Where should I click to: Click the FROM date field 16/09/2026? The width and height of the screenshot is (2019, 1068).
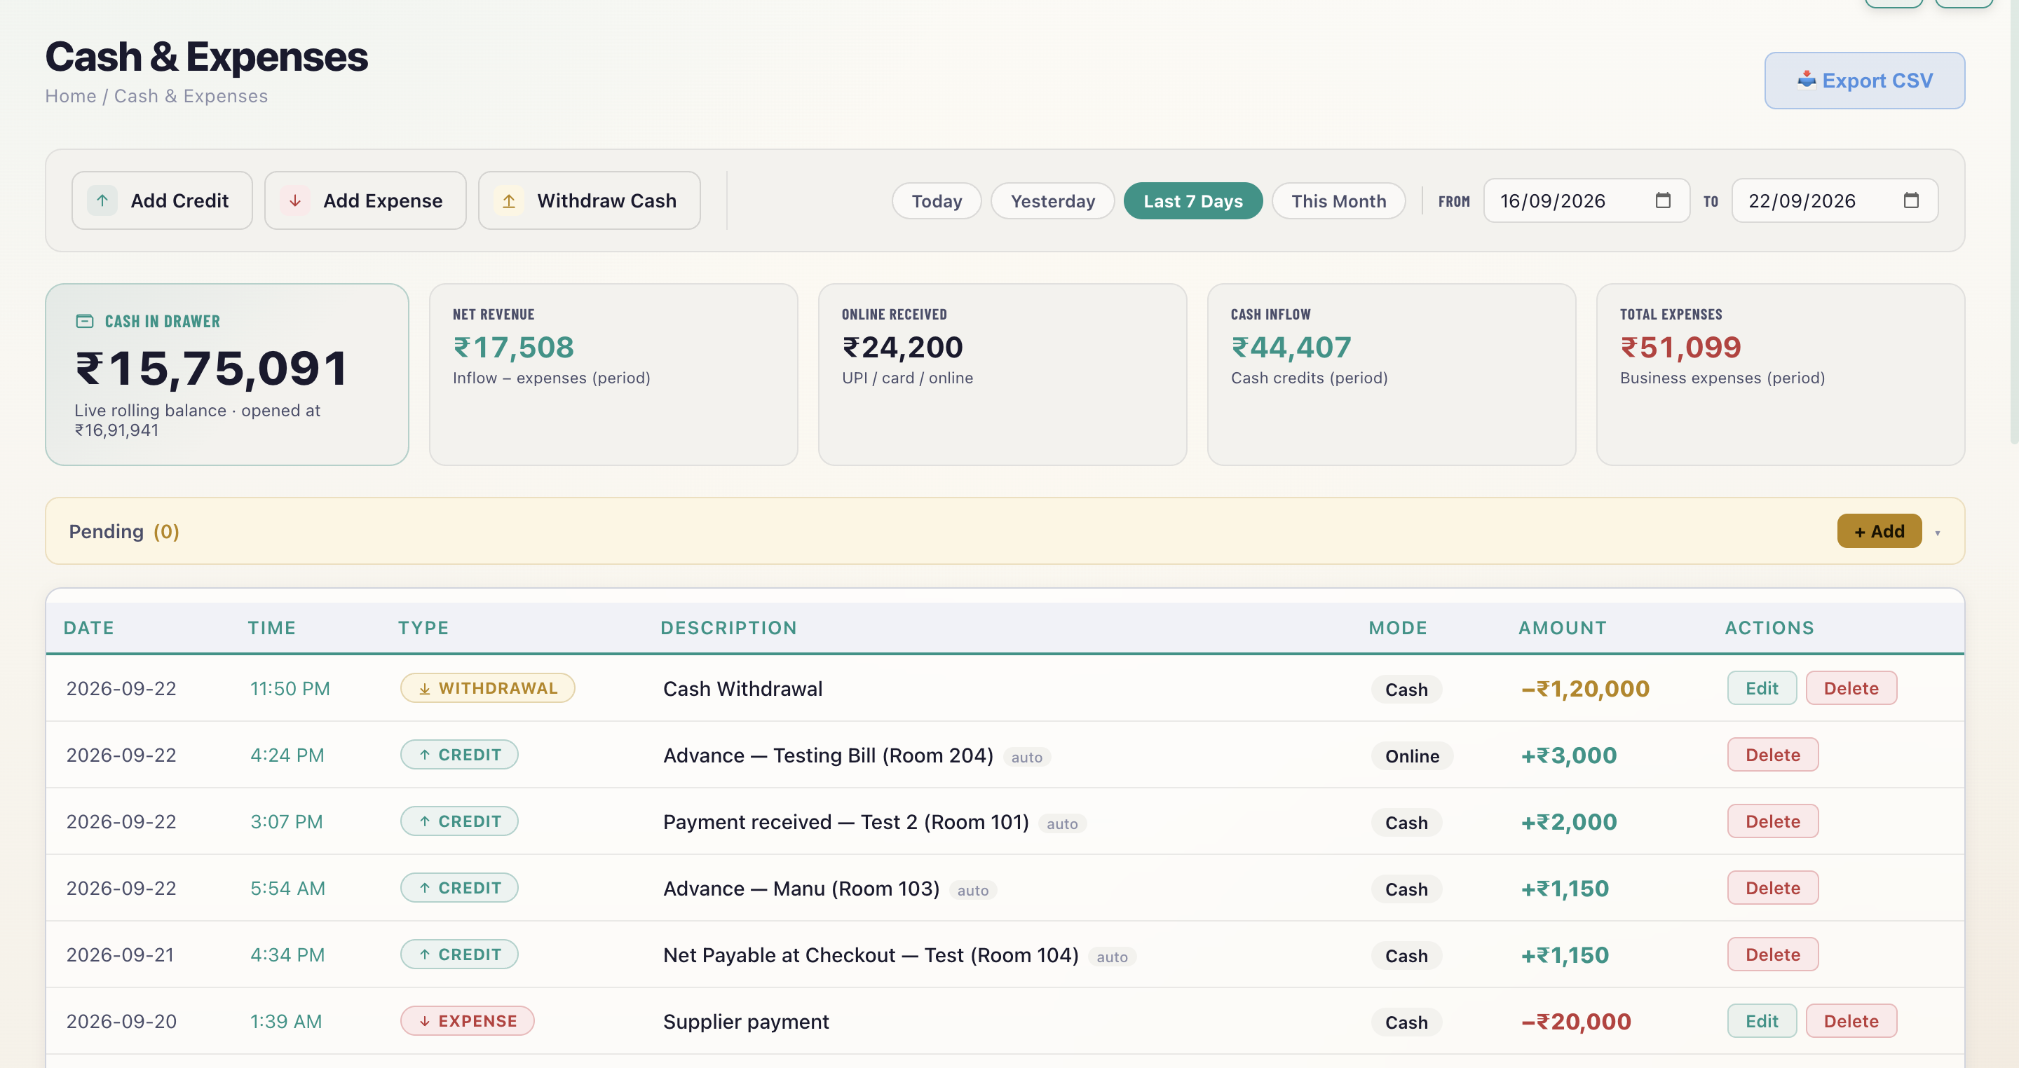(x=1586, y=200)
